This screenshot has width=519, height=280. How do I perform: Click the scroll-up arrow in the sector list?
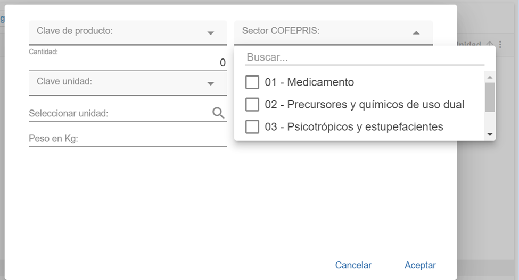pos(490,77)
